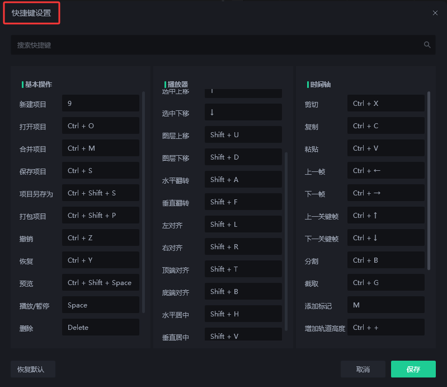Viewport: 447px width, 387px height.
Task: Select the 播放/暂停 Space shortcut field
Action: (100, 305)
